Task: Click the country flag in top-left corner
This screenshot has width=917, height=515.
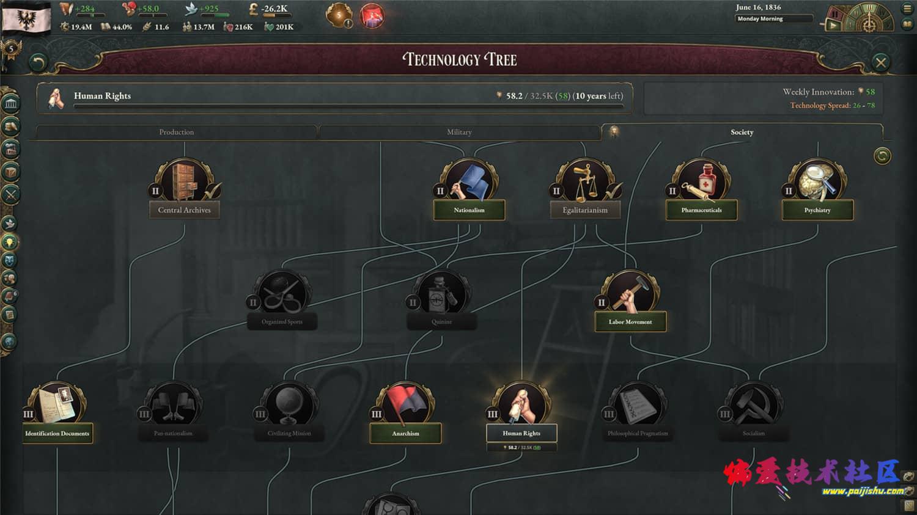Action: click(26, 17)
